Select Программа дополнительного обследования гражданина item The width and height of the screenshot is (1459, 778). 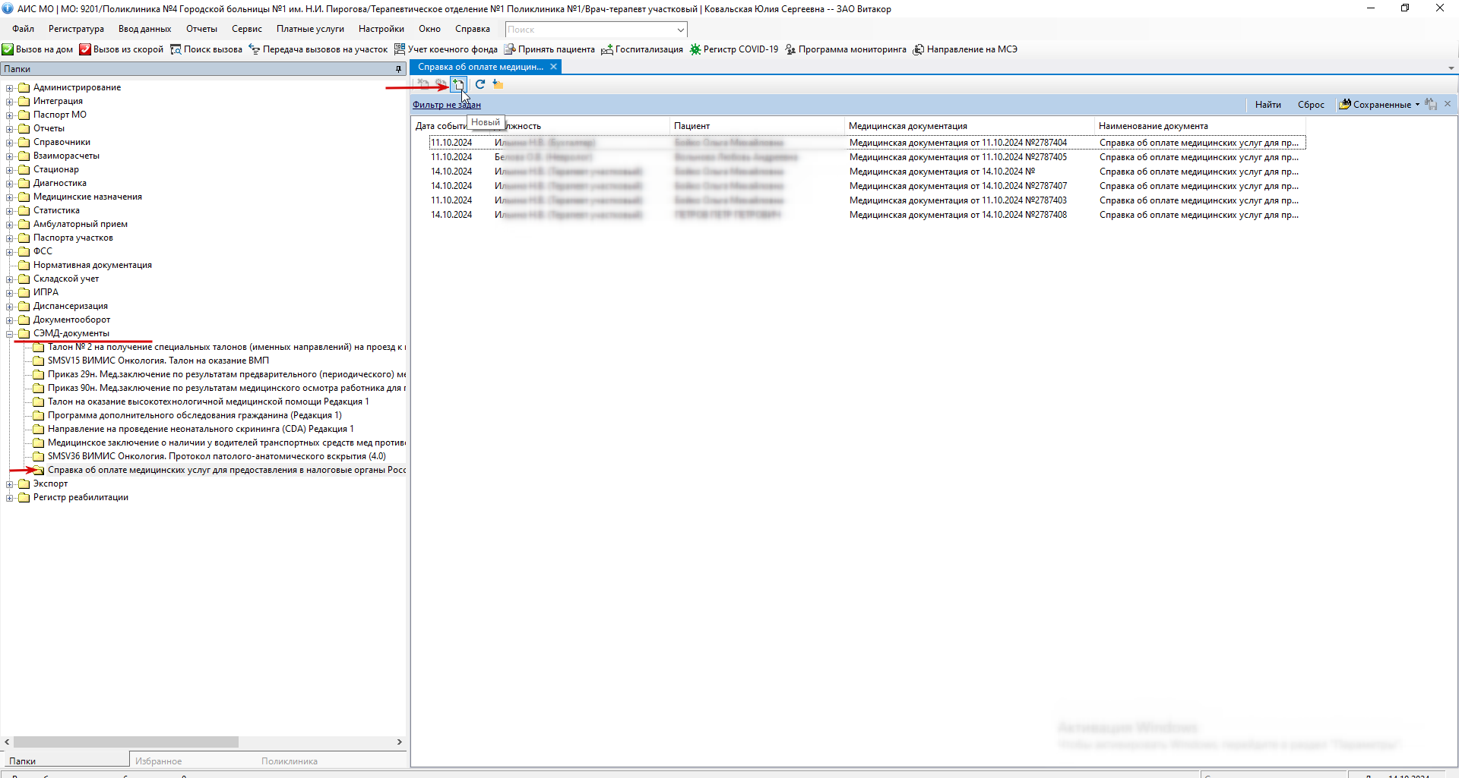[x=195, y=416]
